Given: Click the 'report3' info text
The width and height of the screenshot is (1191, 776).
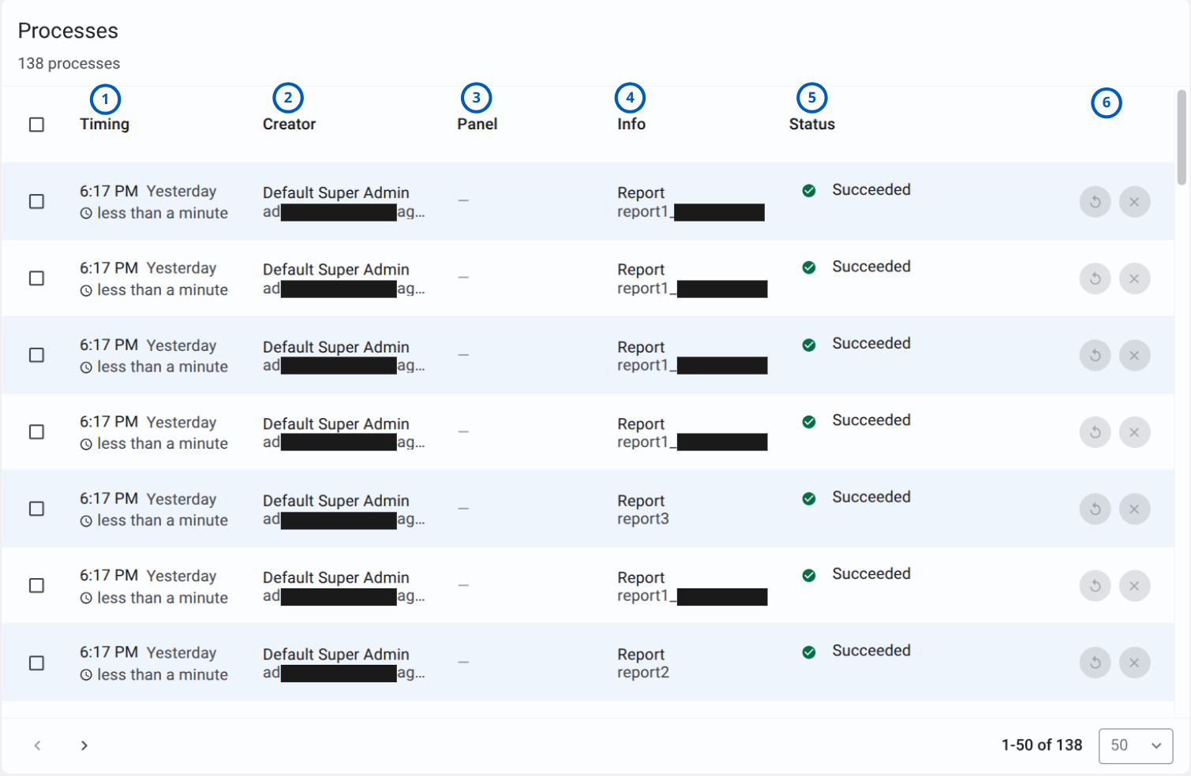Looking at the screenshot, I should pyautogui.click(x=643, y=519).
